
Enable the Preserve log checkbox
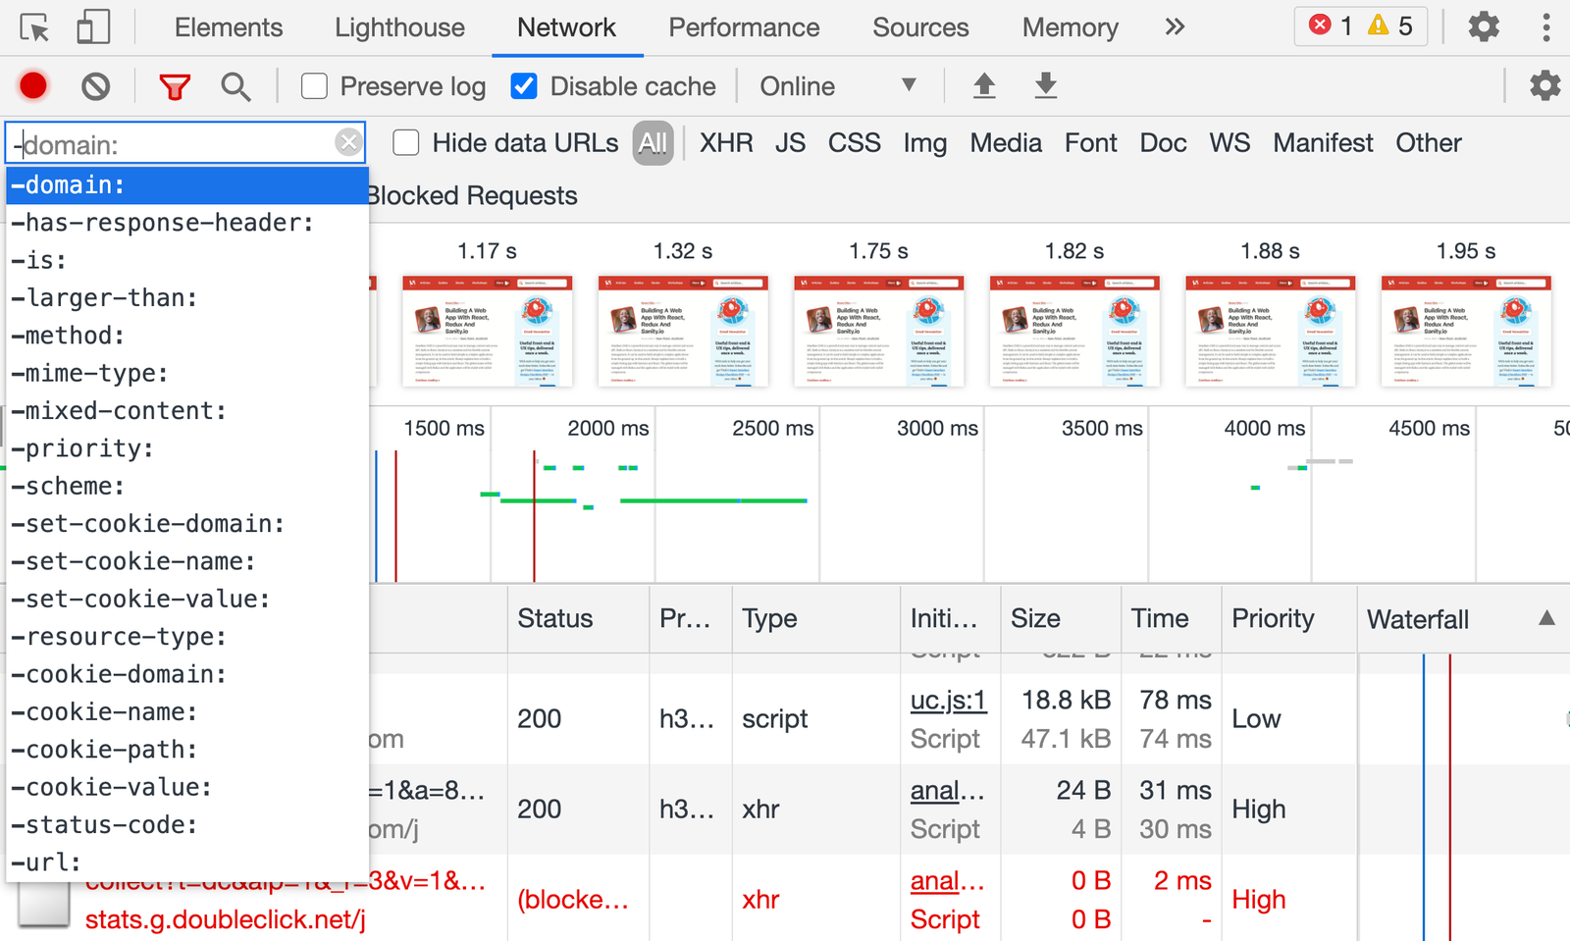[314, 86]
